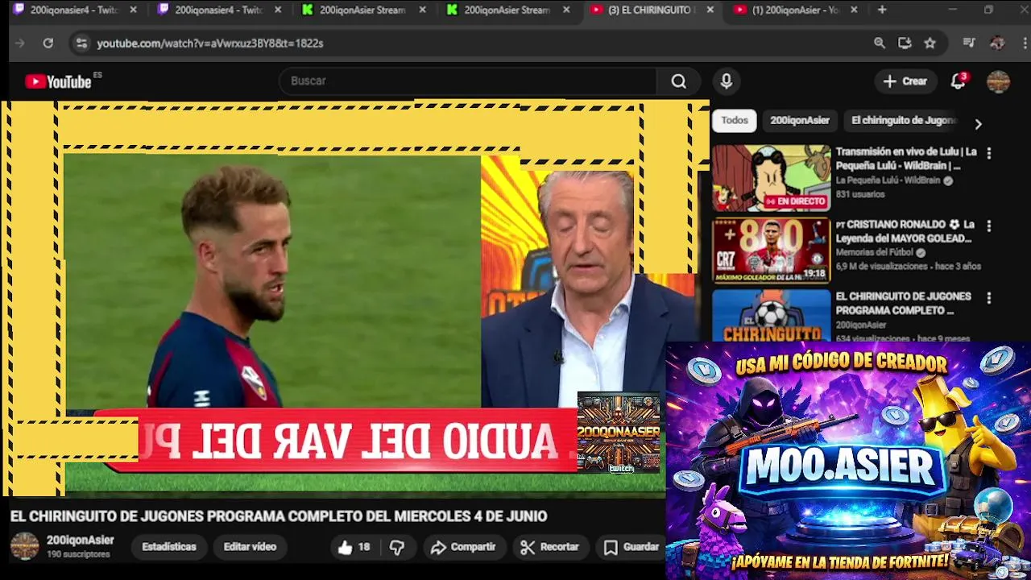Click the Crear button
Screen dimensions: 1031x580
point(905,81)
